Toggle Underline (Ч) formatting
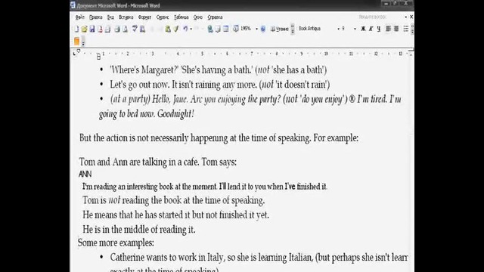The image size is (484, 272). [379, 29]
